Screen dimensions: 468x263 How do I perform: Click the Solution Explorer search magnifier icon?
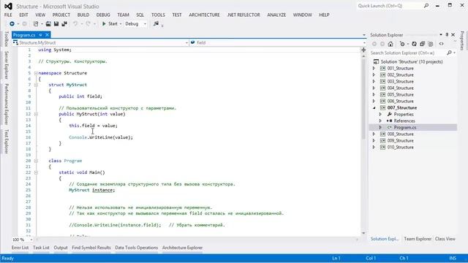pos(449,53)
